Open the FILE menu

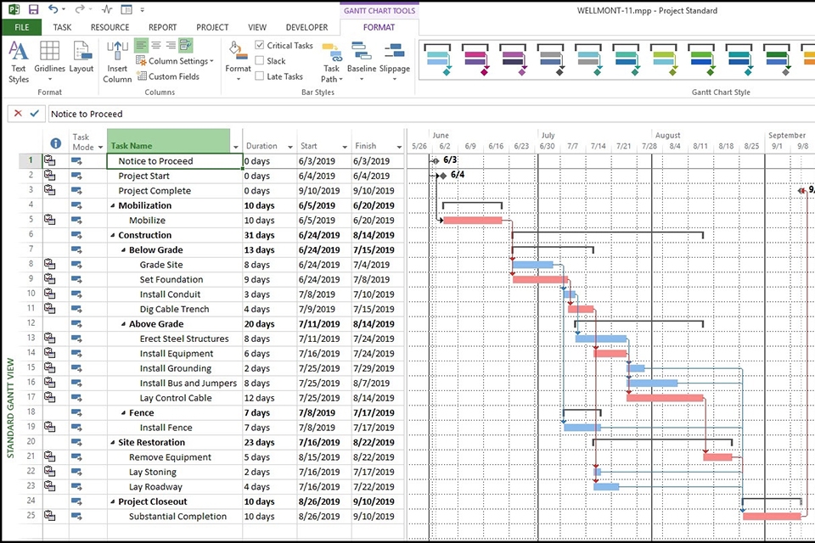pyautogui.click(x=21, y=26)
